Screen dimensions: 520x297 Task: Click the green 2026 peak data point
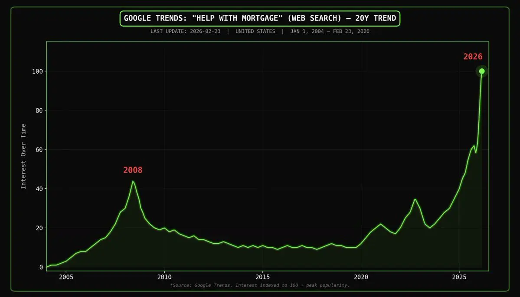482,71
